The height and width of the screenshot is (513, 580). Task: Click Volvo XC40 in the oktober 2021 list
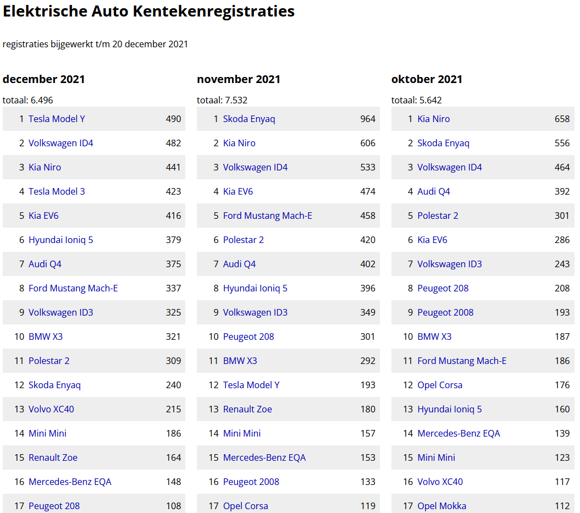pyautogui.click(x=440, y=482)
